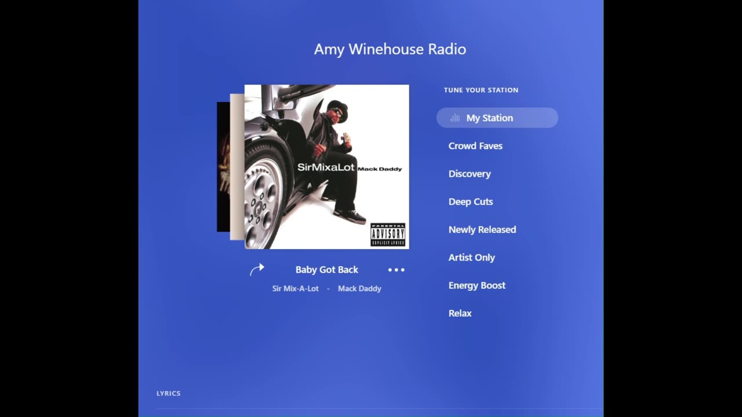
Task: Click the Baby Got Back song title
Action: point(327,270)
